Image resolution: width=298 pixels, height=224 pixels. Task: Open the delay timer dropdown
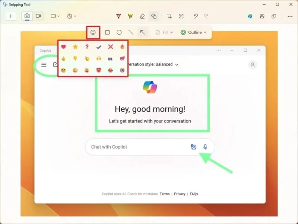[x=72, y=16]
